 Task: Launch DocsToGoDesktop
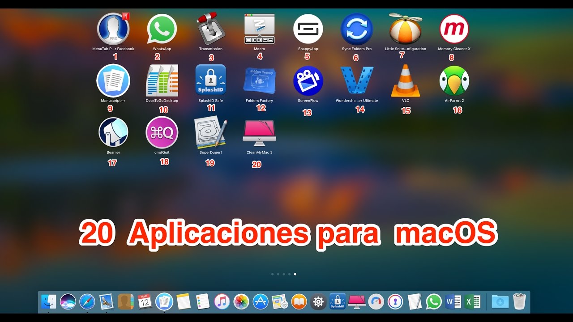pos(162,80)
